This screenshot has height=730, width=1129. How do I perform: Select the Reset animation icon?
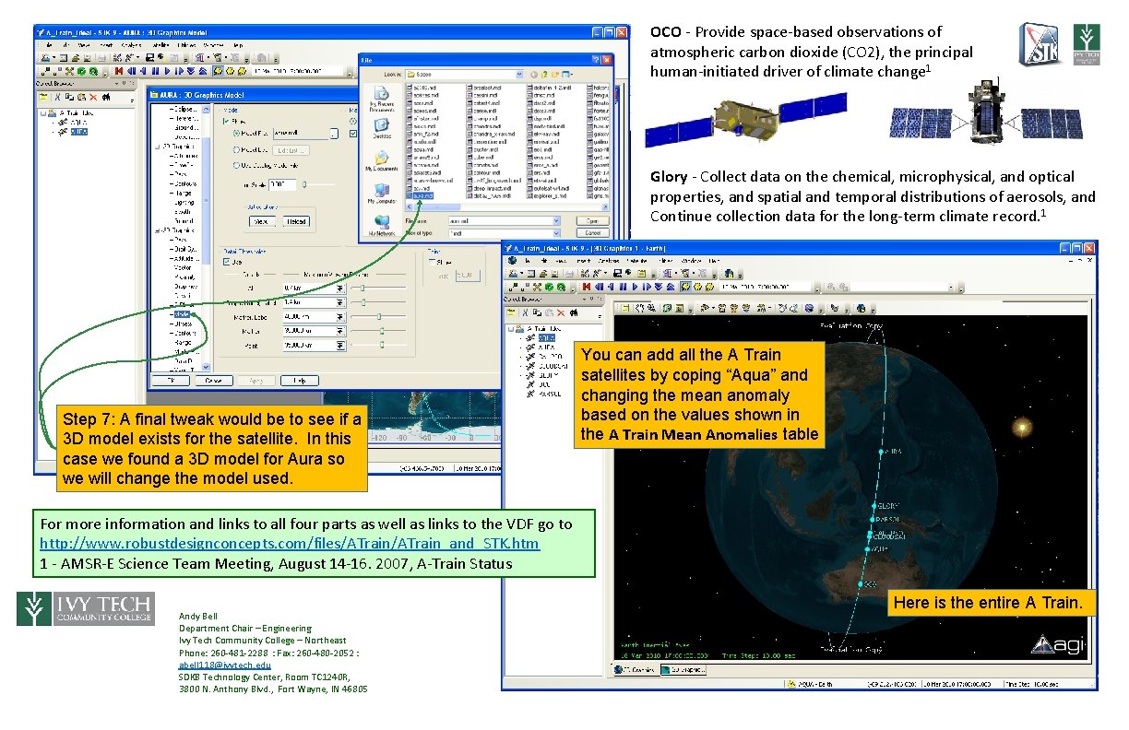(x=119, y=71)
